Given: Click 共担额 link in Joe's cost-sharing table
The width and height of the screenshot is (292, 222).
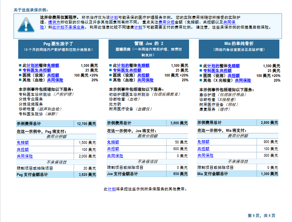Looking at the screenshot, I should (113, 149).
